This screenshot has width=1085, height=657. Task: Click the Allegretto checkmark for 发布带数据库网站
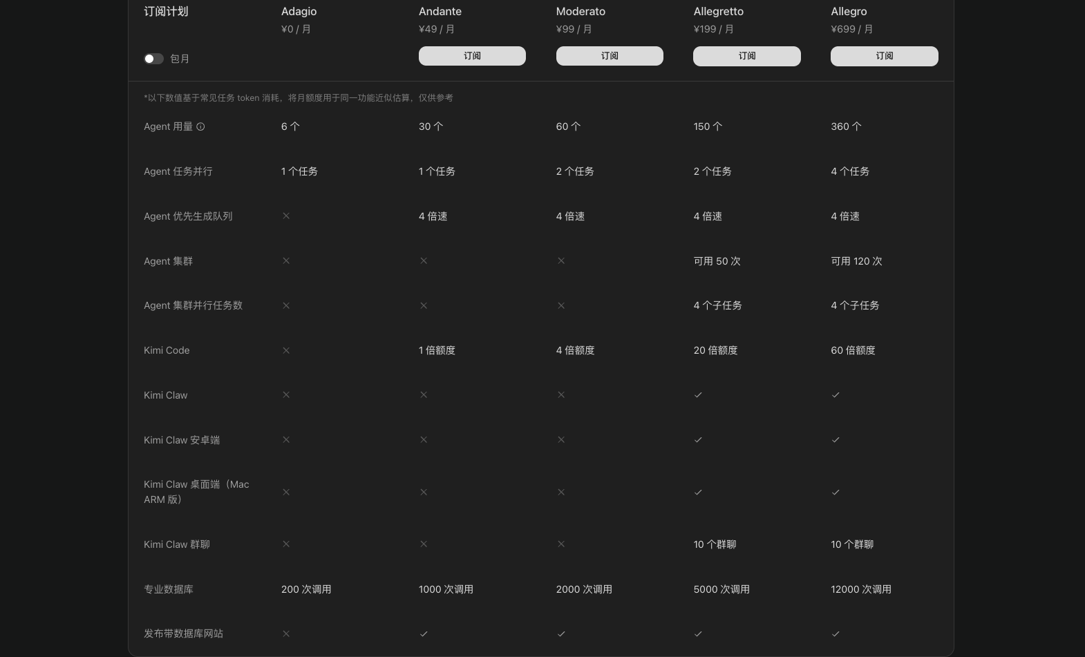[698, 634]
